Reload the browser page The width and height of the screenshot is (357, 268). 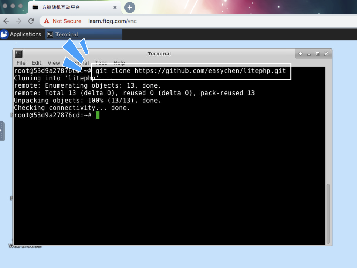(31, 21)
